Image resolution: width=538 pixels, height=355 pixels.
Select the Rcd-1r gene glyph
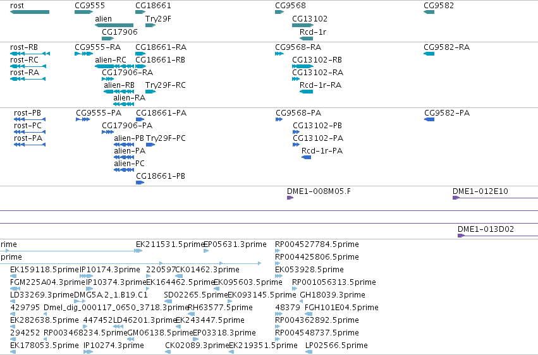point(306,39)
